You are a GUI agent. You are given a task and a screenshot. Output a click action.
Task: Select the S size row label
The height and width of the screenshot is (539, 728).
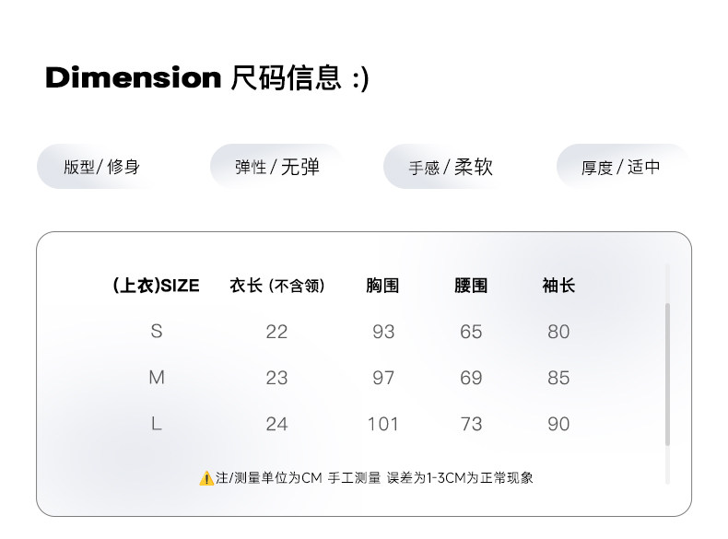coord(157,332)
